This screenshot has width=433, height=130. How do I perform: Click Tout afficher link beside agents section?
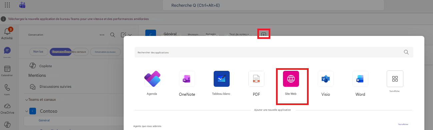(x=403, y=124)
